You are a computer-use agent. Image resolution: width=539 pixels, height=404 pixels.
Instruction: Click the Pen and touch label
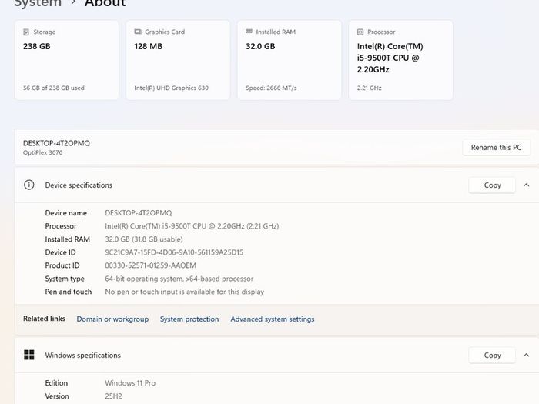[69, 292]
